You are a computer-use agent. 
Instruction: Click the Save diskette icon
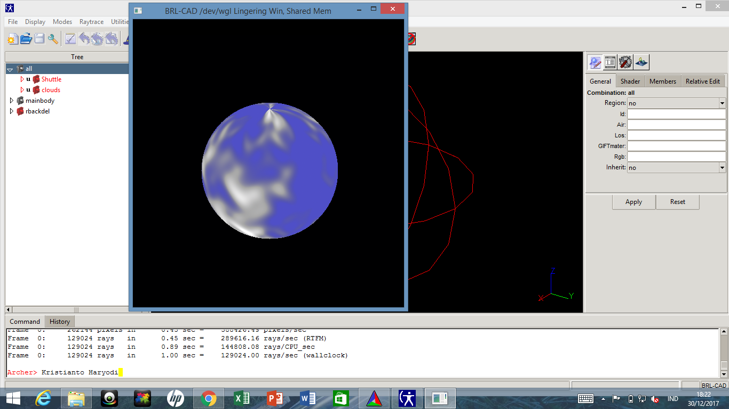tap(39, 38)
